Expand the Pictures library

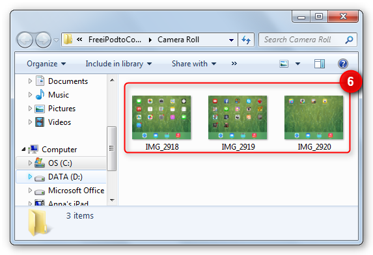tap(30, 109)
